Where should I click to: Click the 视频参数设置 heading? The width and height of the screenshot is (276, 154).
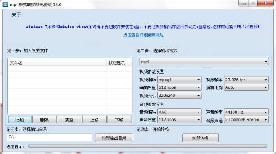pos(152,71)
